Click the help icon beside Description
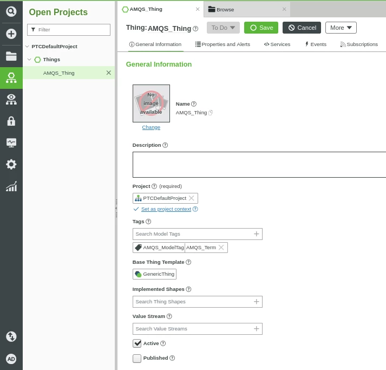The height and width of the screenshot is (370, 386). [x=165, y=145]
